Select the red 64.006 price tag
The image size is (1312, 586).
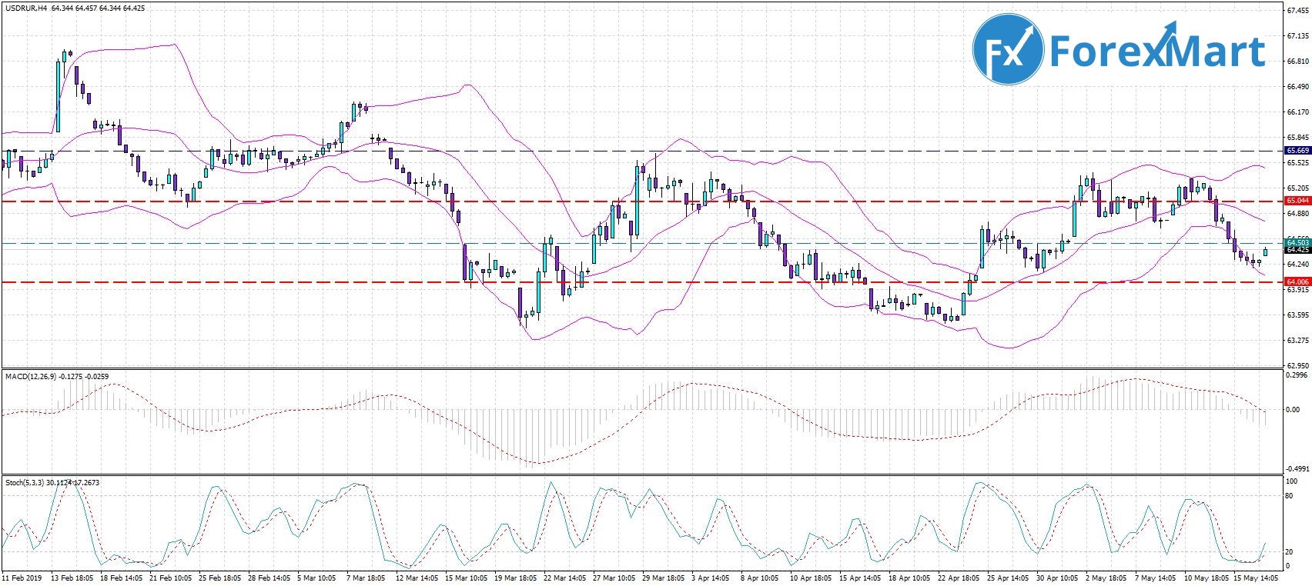[x=1297, y=282]
